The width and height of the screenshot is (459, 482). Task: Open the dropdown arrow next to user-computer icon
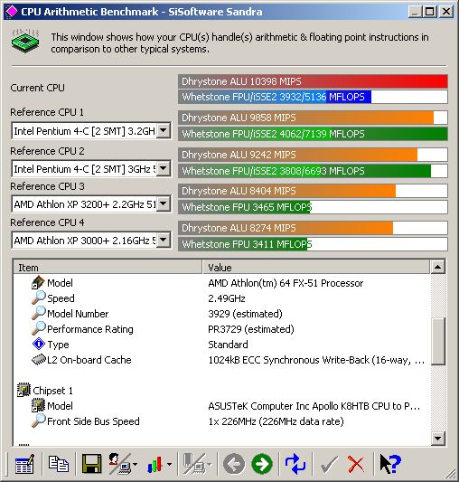pyautogui.click(x=136, y=465)
